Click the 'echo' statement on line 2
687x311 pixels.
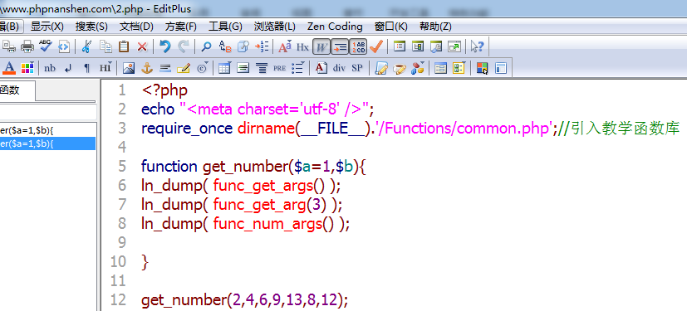coord(159,109)
